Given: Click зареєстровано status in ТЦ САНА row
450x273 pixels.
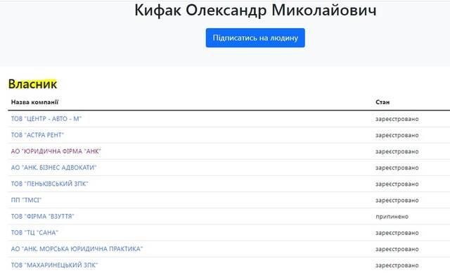Looking at the screenshot, I should (x=397, y=233).
